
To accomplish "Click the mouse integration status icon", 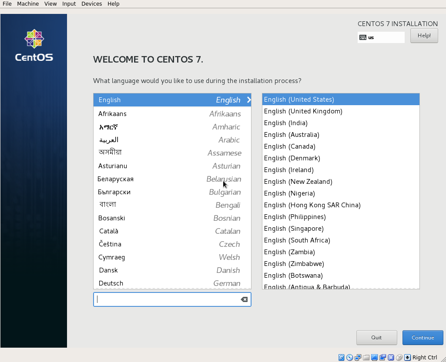I will point(399,357).
